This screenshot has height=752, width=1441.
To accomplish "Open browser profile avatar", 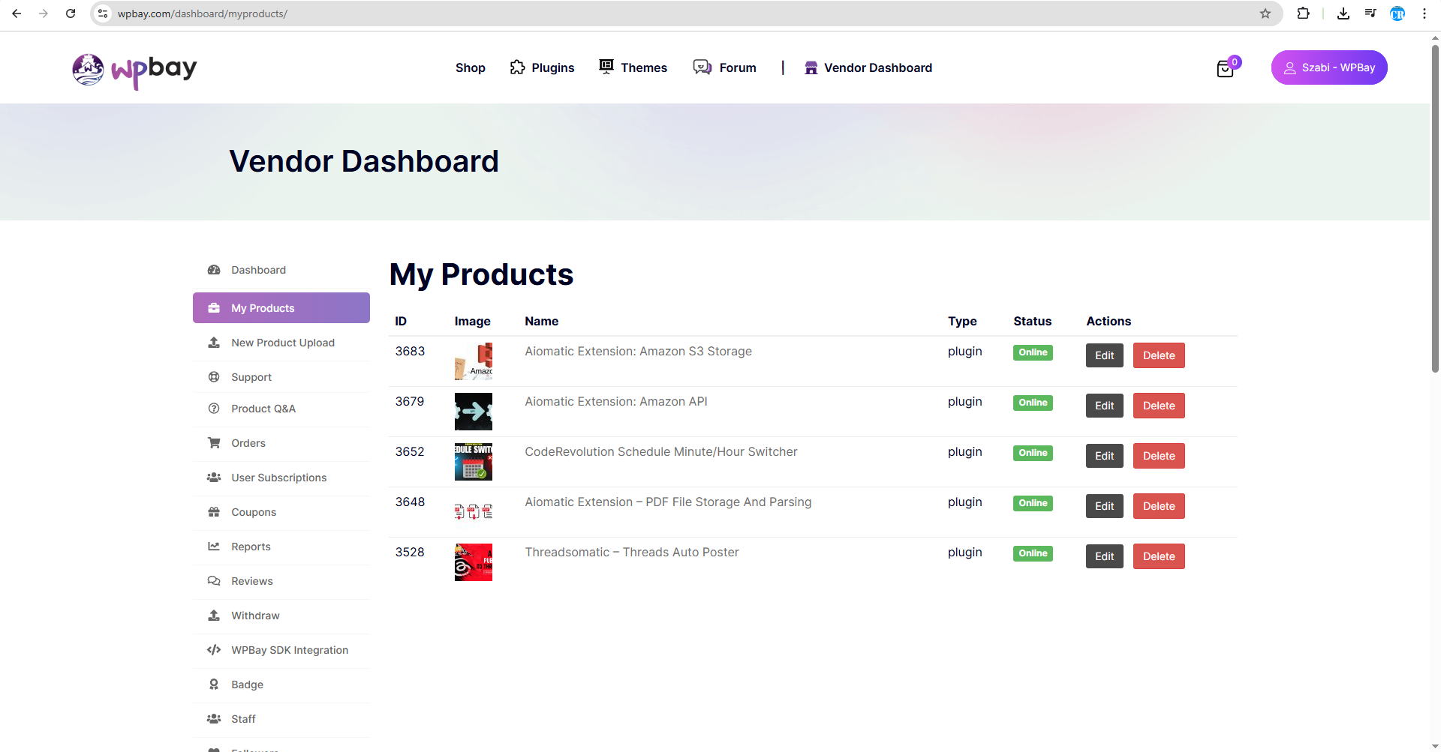I will click(1397, 13).
